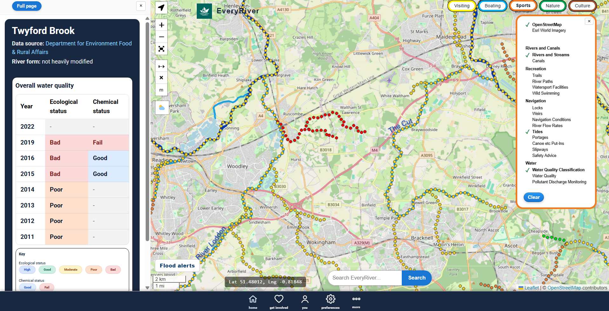Click the home icon in the bottom bar
This screenshot has height=311, width=609.
click(x=253, y=301)
